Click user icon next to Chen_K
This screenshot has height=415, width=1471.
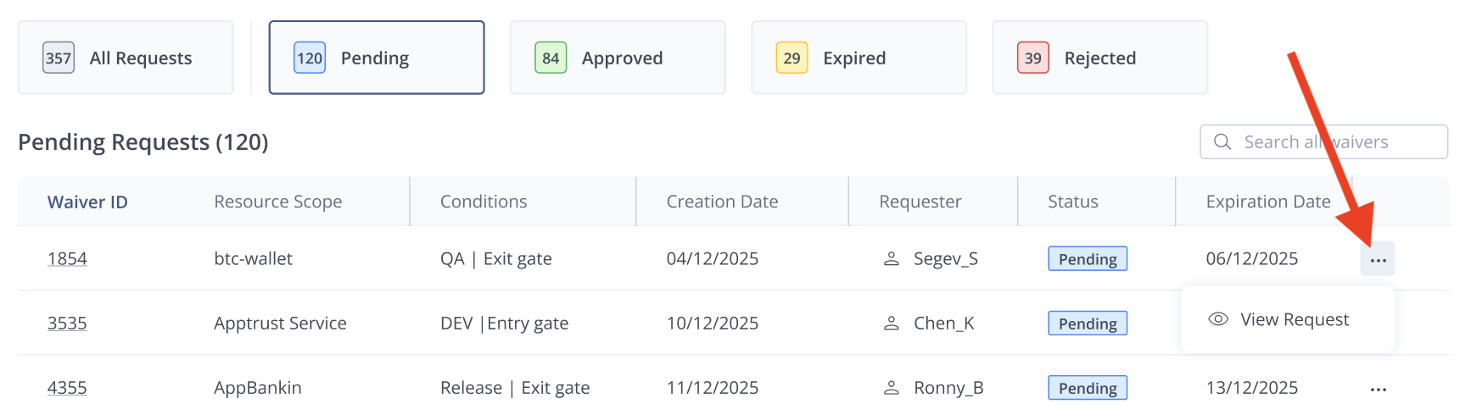[x=891, y=324]
